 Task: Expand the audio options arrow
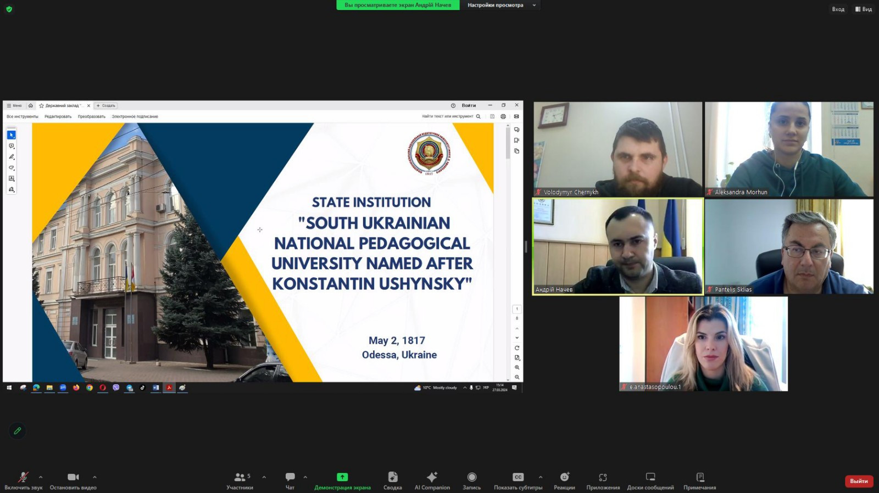[x=41, y=477]
